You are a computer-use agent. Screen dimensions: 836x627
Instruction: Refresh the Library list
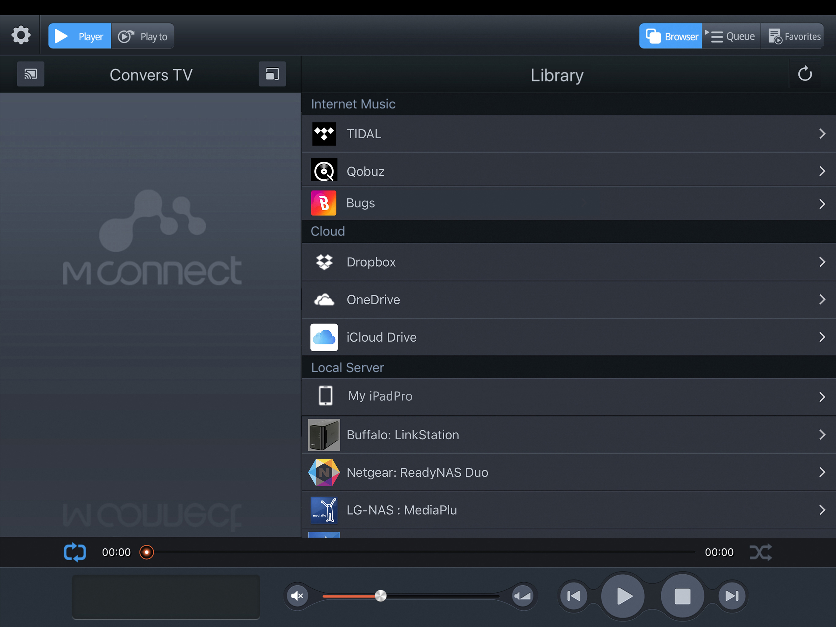(x=805, y=74)
